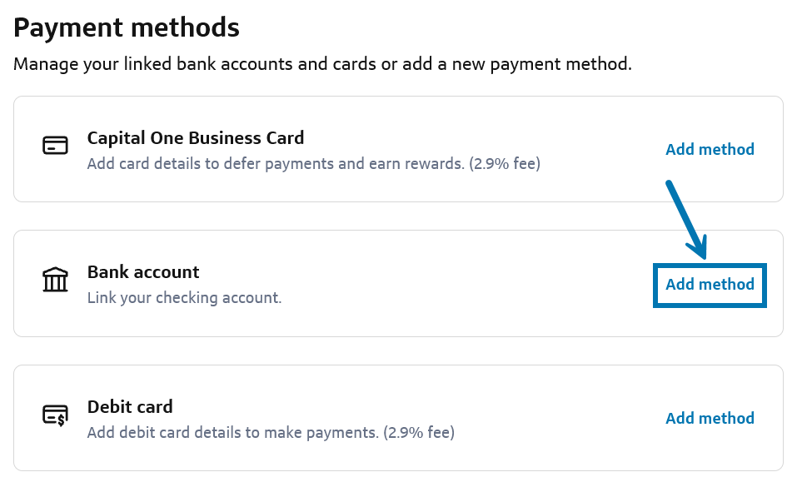Click the Payment methods heading

pyautogui.click(x=127, y=28)
